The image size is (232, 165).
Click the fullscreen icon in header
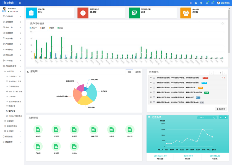191,3
